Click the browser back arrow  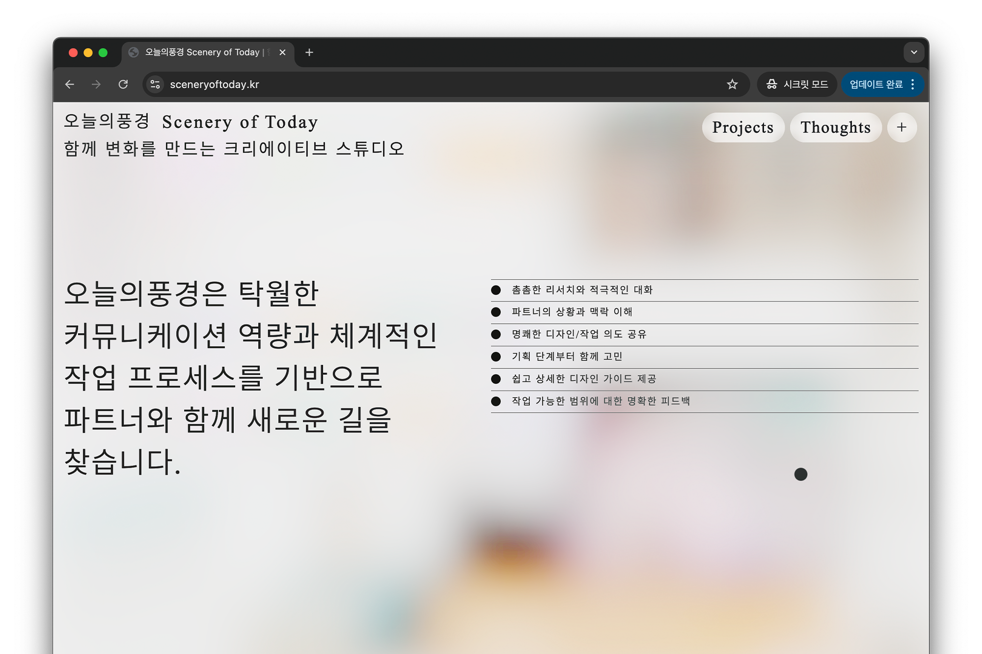point(70,84)
